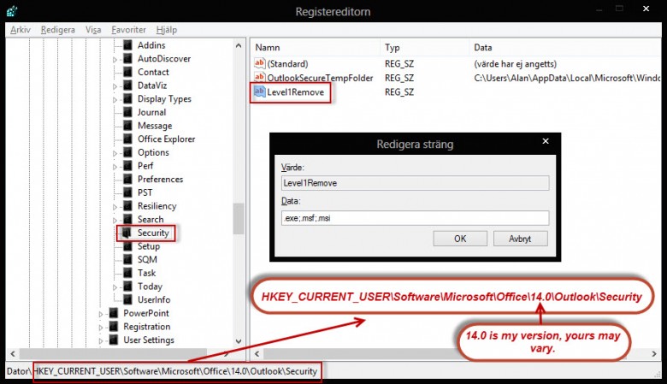Select the Preferences folder icon
Screen dimensions: 667x384
pyautogui.click(x=127, y=179)
